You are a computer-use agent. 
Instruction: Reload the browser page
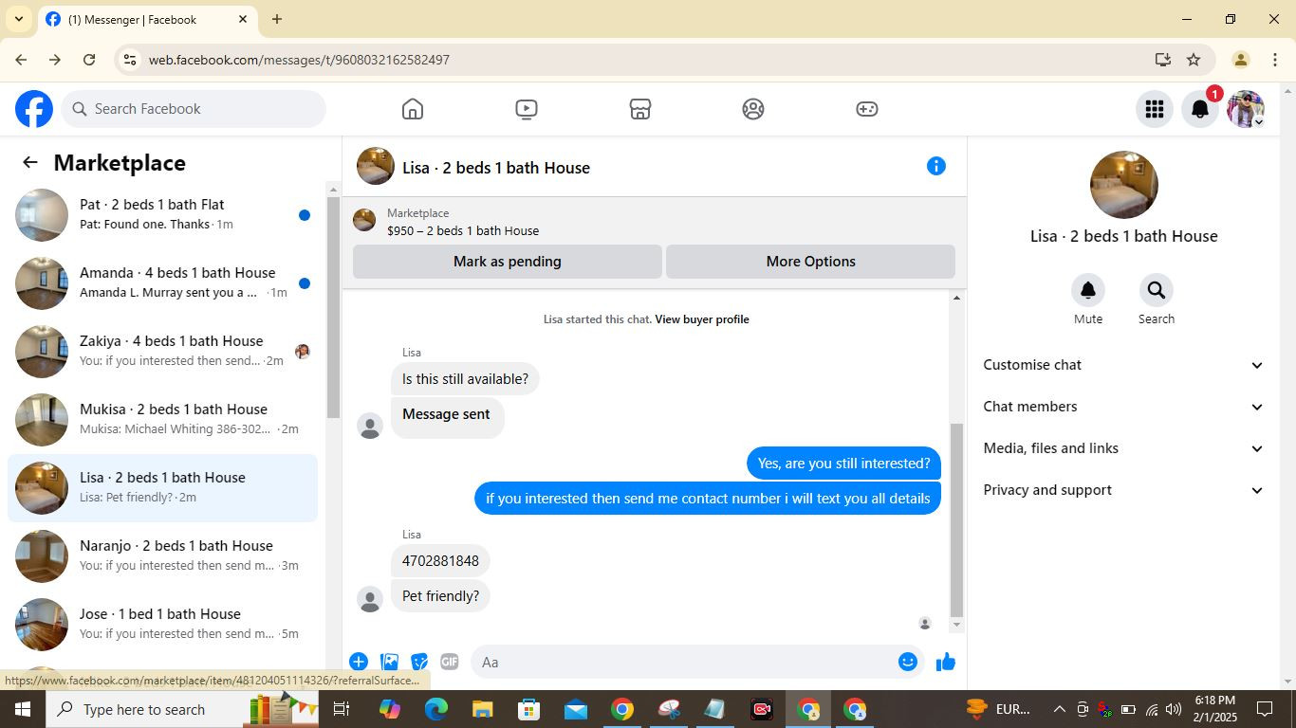pos(89,60)
